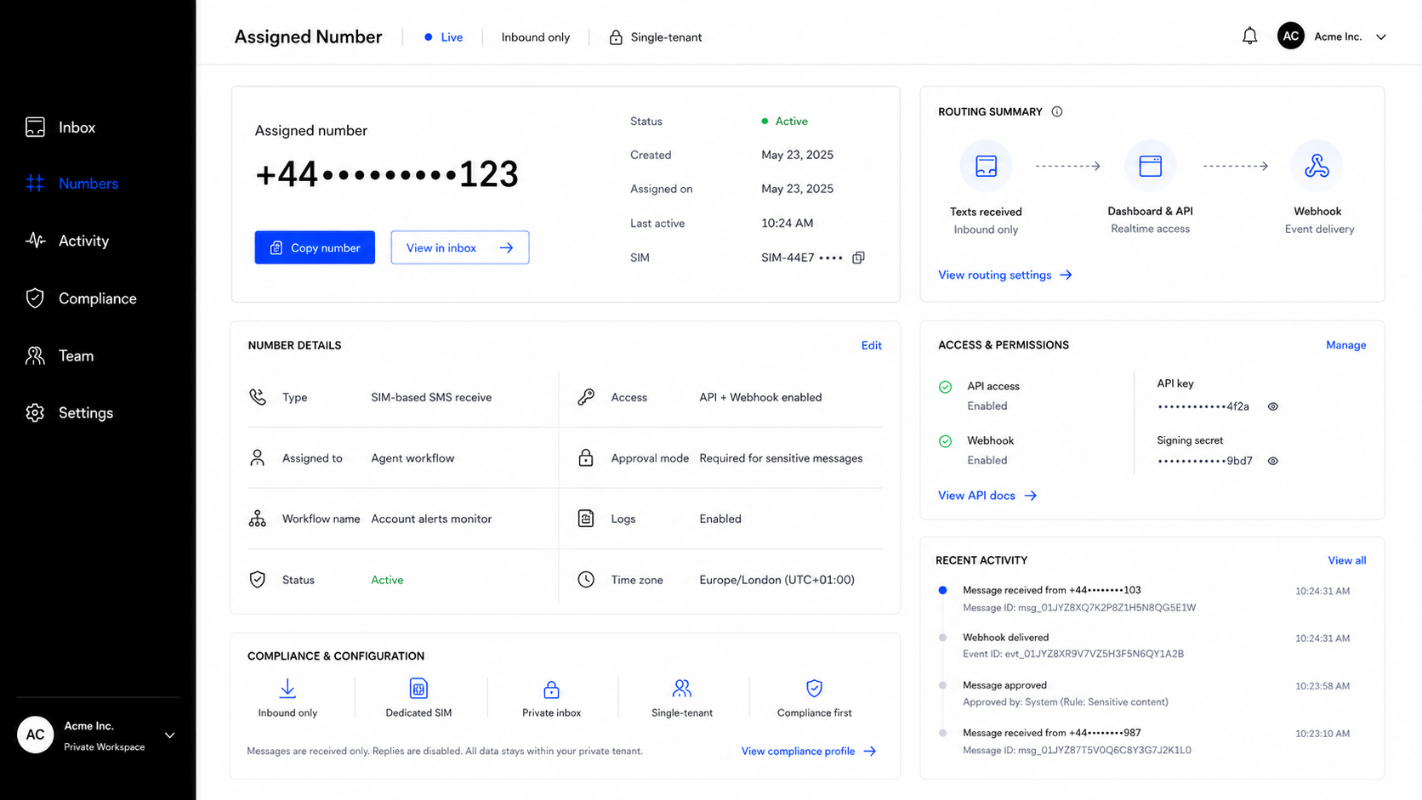The image size is (1422, 800).
Task: Click the Single-tenant users icon
Action: pos(682,688)
